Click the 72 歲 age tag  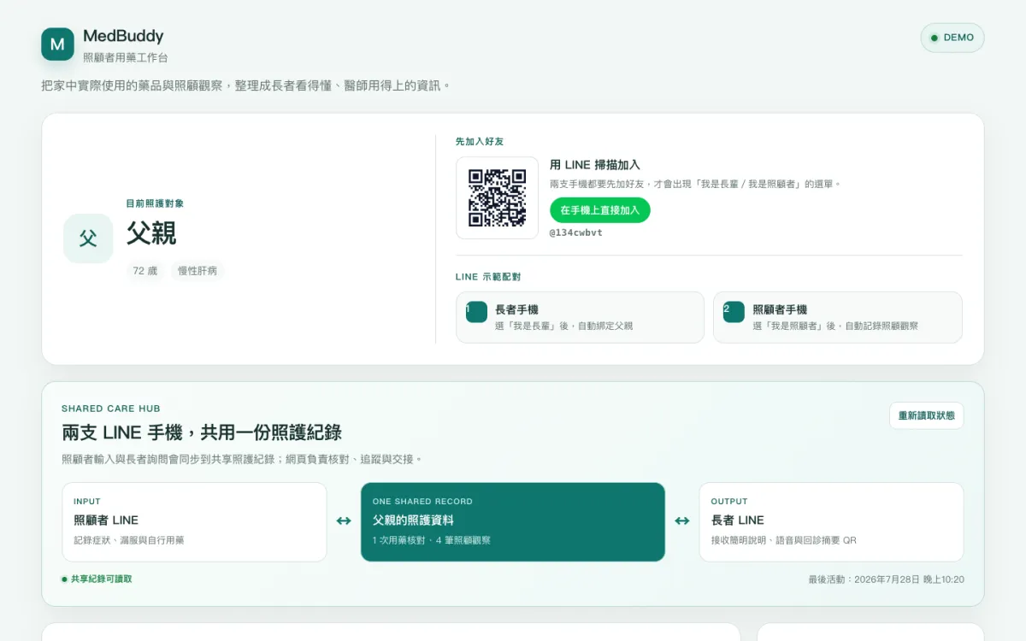point(145,271)
